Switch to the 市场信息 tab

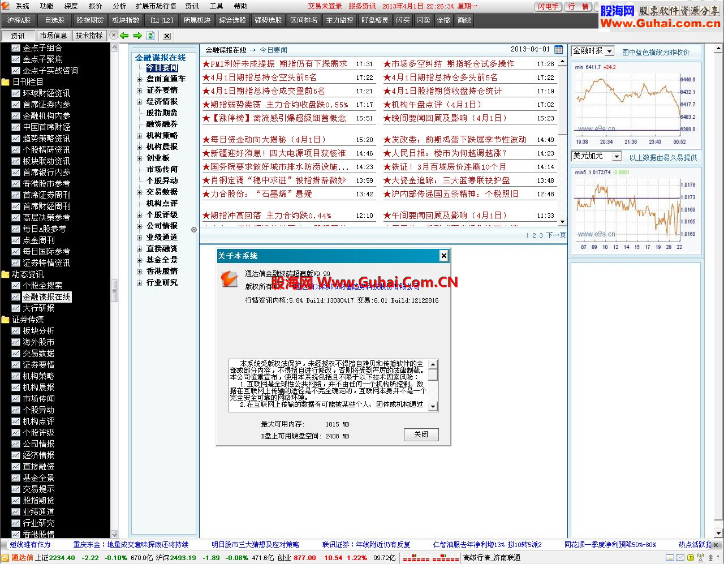53,36
